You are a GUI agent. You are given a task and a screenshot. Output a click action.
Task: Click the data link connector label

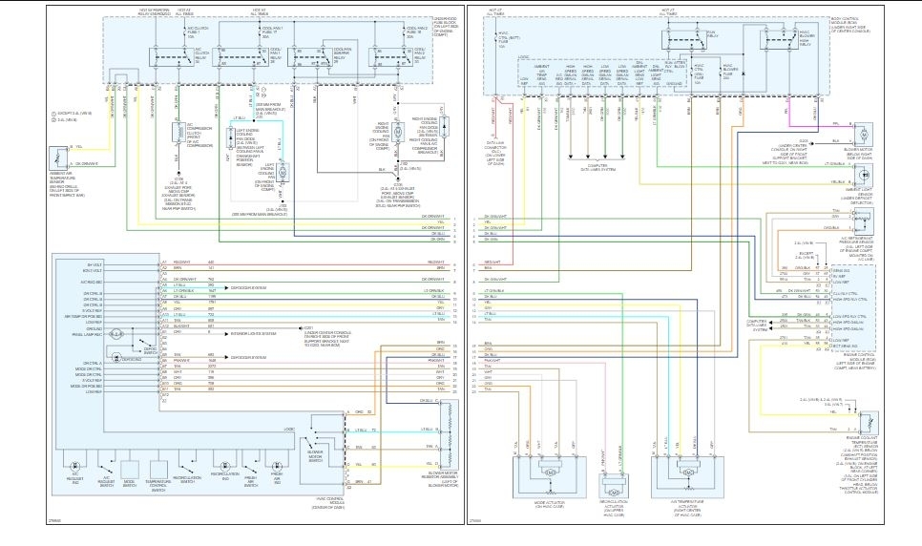[x=495, y=154]
